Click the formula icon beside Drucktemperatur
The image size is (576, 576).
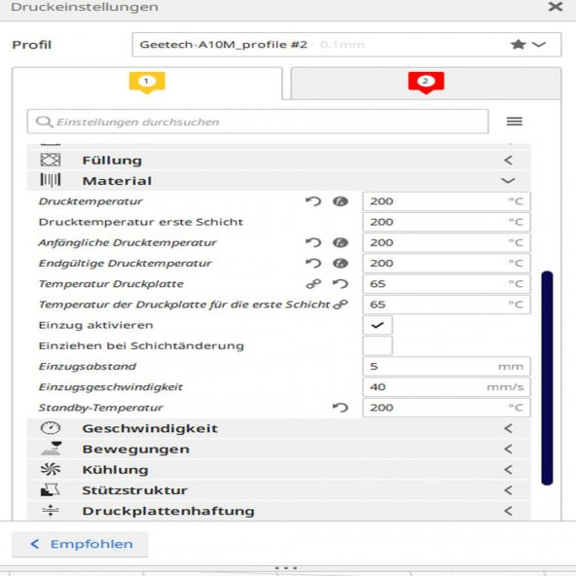click(341, 201)
